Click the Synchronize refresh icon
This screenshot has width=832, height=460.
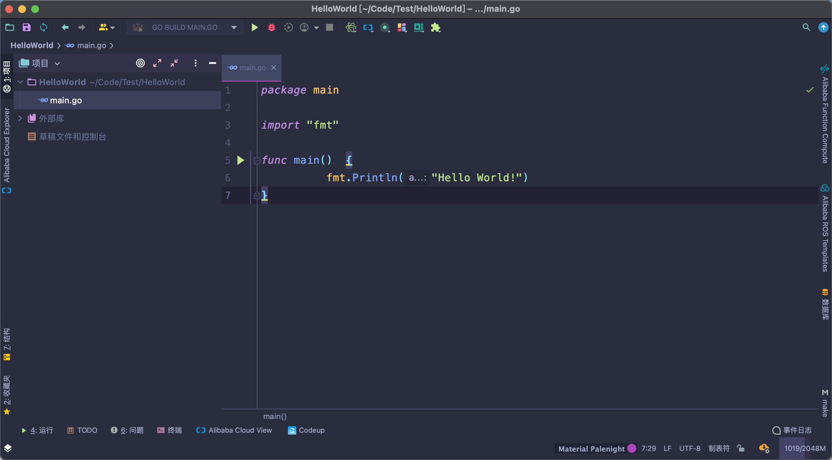click(43, 28)
